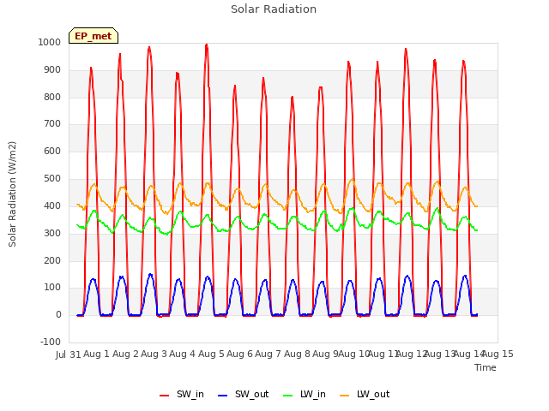Click the LW_out peak on Aug 10
Screen dimensions: 549x411
[x=352, y=179]
